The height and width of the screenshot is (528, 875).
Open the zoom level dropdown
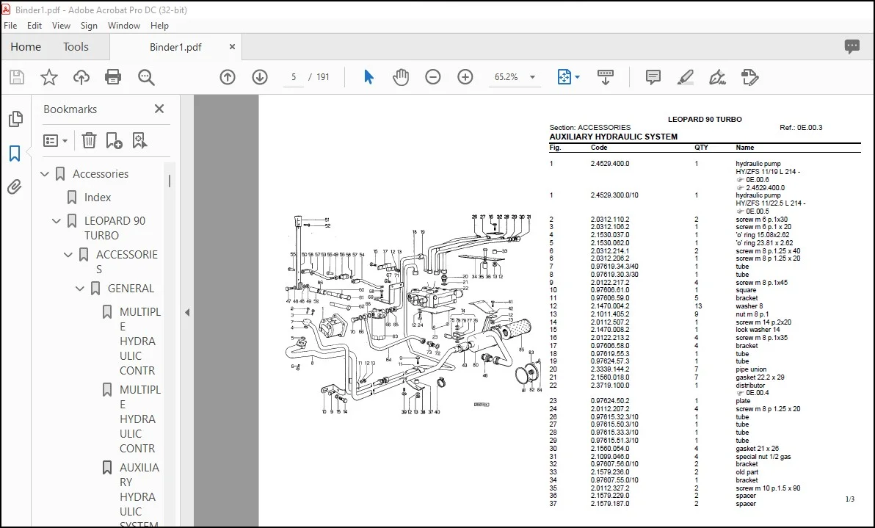[x=532, y=77]
